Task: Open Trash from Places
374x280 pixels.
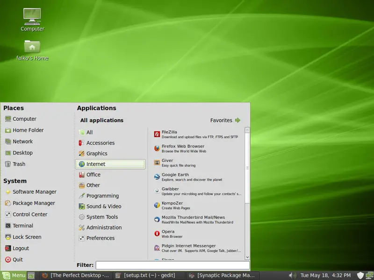Action: pyautogui.click(x=15, y=164)
